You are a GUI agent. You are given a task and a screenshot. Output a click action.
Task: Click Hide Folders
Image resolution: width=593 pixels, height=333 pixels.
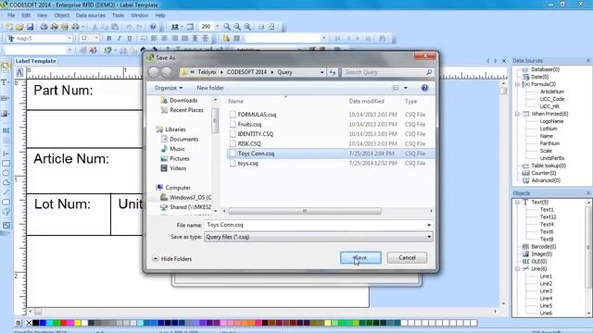[172, 259]
